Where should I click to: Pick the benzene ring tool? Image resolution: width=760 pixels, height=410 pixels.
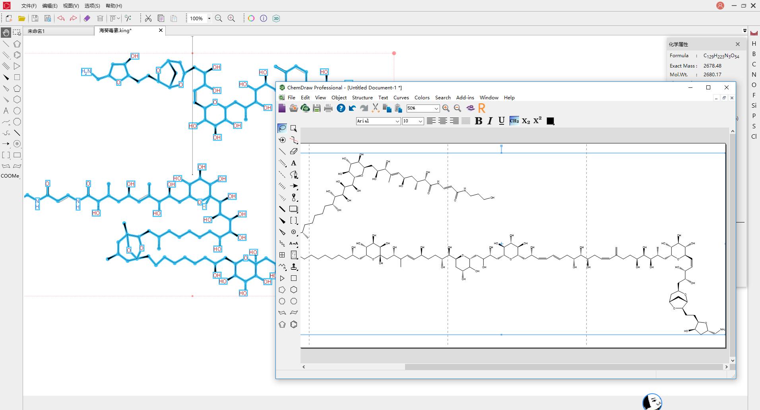[294, 325]
